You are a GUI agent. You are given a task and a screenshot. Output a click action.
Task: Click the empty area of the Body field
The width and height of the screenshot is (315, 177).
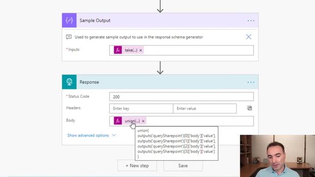pos(200,121)
